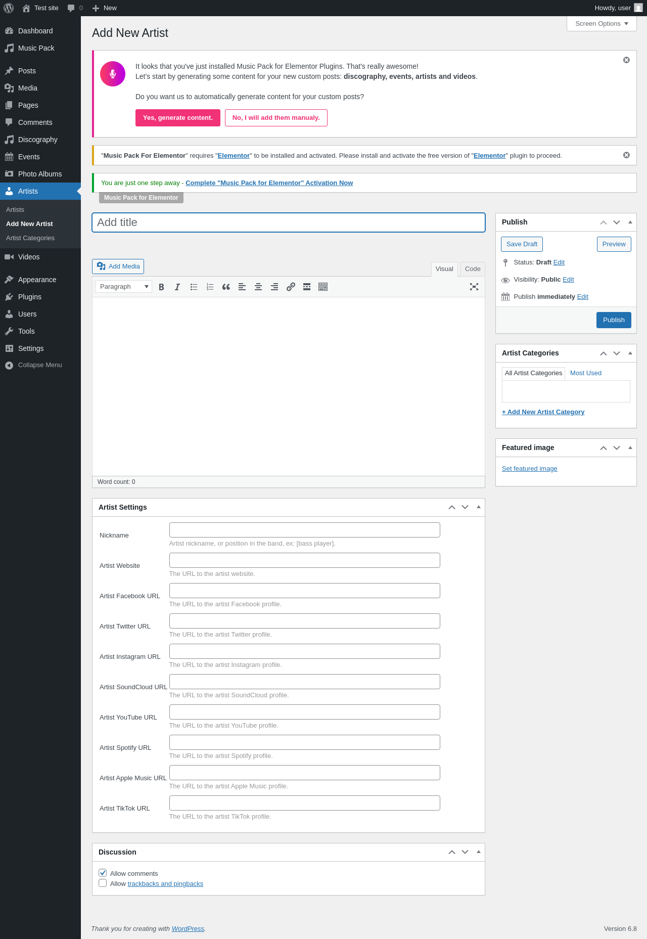The height and width of the screenshot is (939, 647).
Task: Edit the Publish immediately schedule link
Action: pyautogui.click(x=582, y=297)
